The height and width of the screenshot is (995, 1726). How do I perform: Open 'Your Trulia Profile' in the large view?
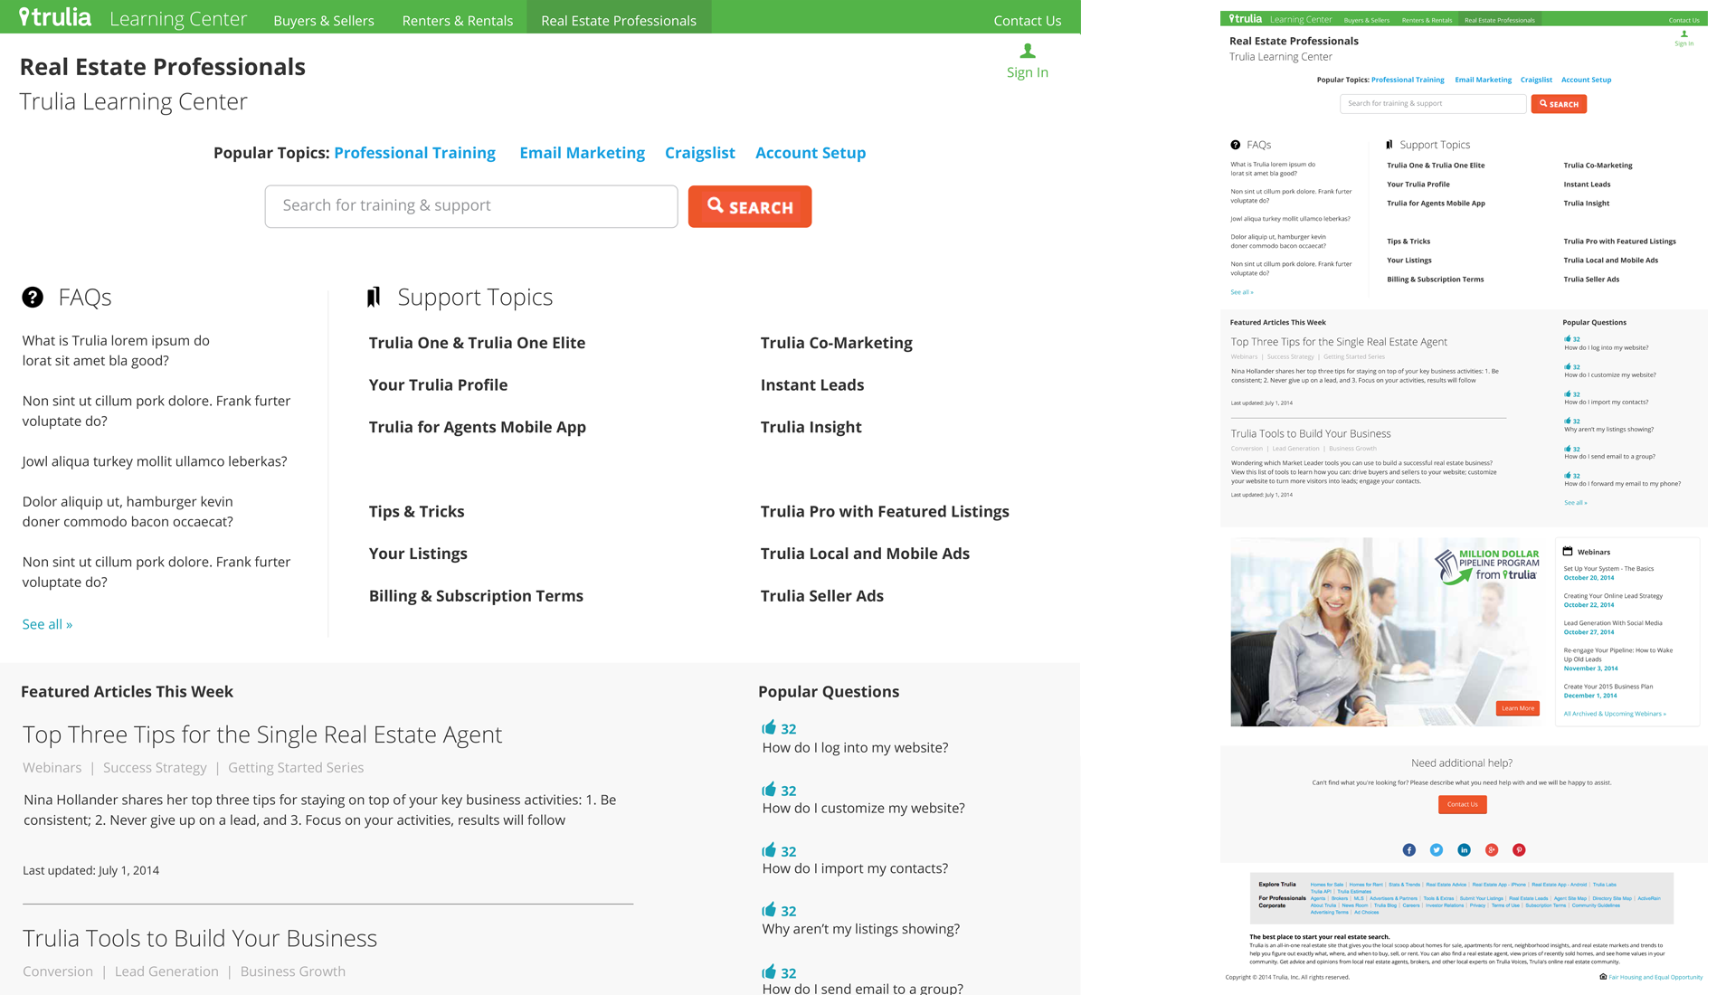click(x=438, y=384)
